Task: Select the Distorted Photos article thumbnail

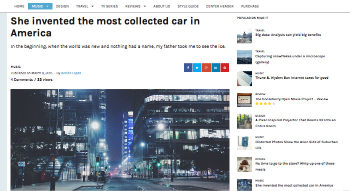Action: pos(244,143)
